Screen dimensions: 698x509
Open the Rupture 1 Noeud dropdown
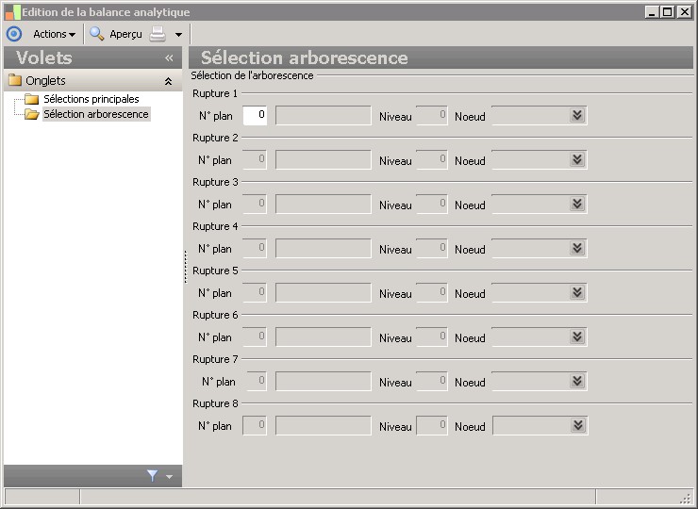(577, 116)
